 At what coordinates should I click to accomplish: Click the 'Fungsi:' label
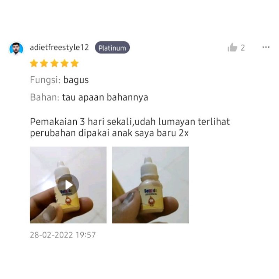[45, 80]
